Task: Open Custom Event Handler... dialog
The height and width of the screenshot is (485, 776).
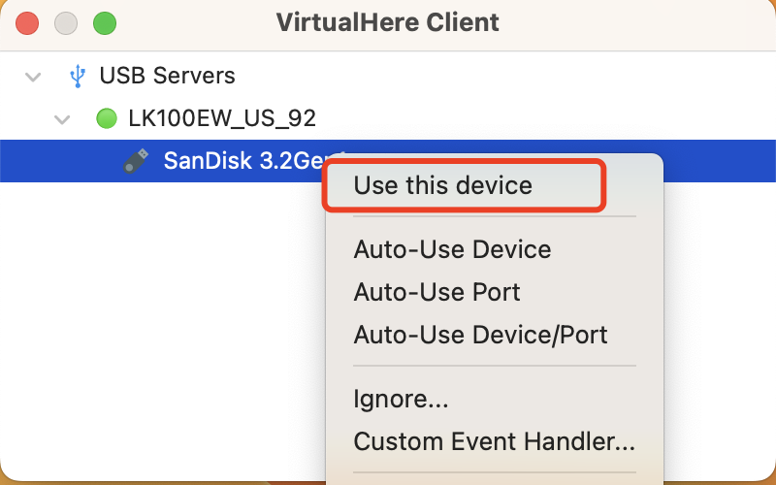Action: click(494, 442)
